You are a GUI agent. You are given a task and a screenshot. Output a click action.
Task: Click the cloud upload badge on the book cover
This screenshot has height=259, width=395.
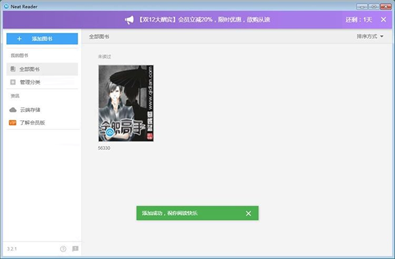point(110,132)
